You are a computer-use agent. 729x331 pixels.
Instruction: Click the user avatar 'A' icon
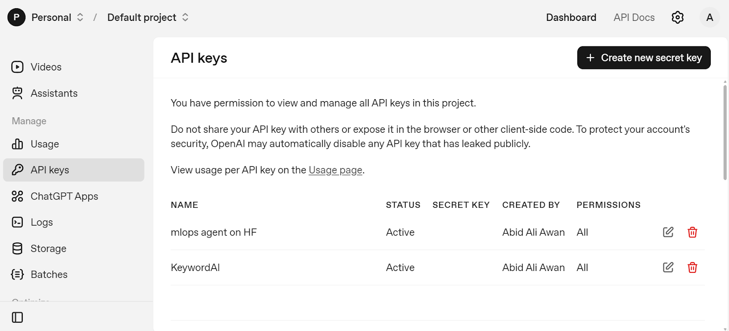pos(709,17)
